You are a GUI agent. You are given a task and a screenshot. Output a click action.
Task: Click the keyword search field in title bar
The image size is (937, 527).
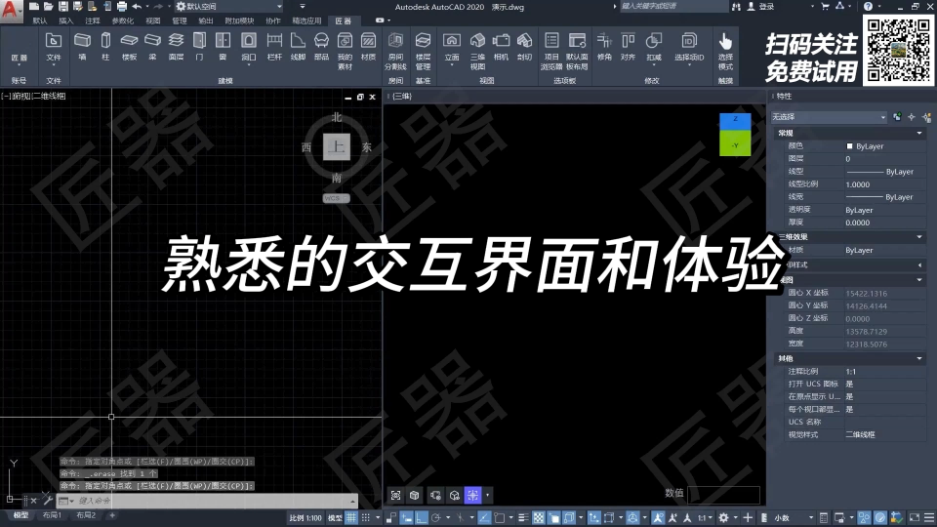point(673,7)
